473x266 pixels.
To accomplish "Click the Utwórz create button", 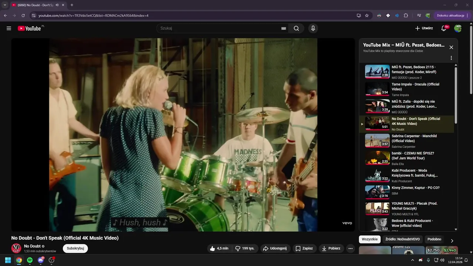I will coord(424,28).
